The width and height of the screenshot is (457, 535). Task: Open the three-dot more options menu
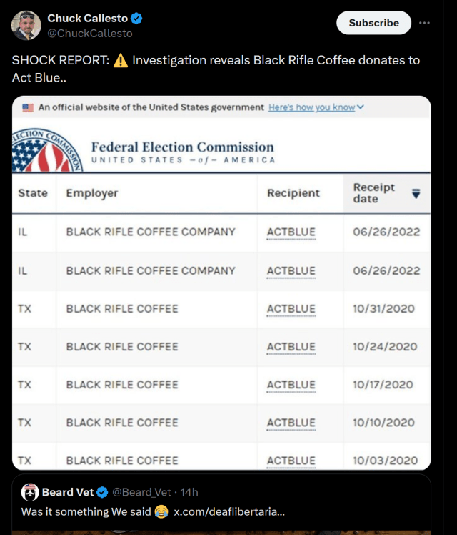424,23
